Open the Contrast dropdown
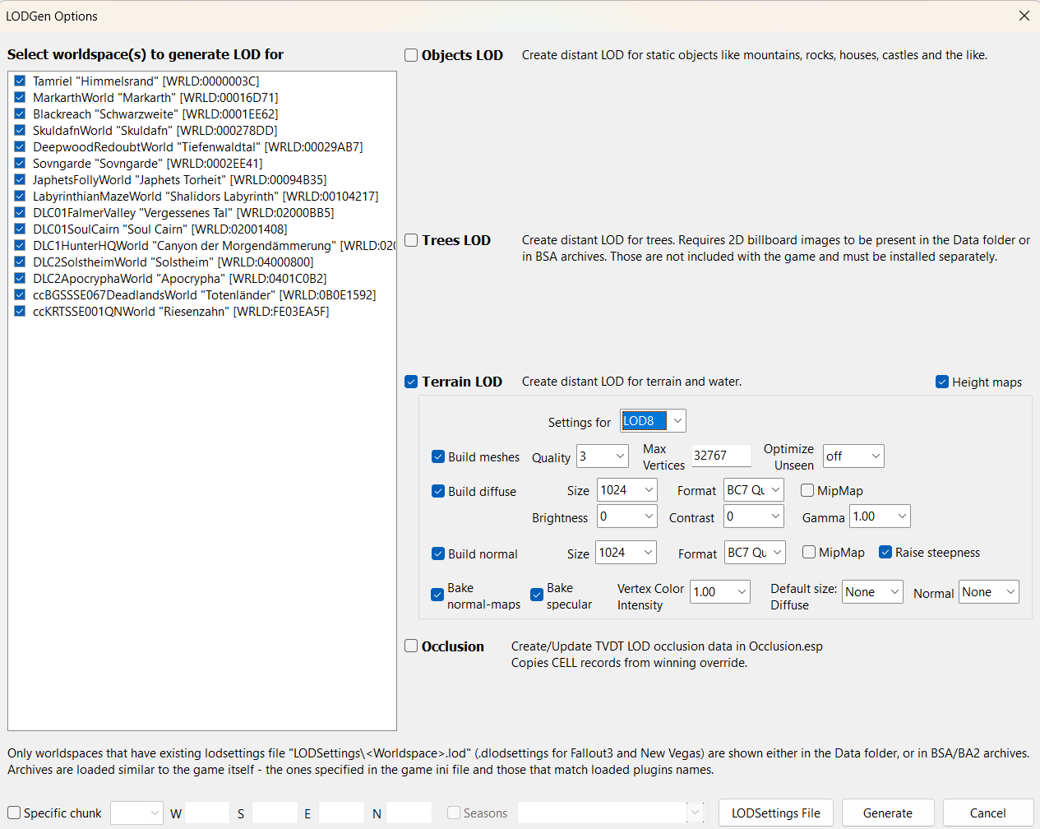The height and width of the screenshot is (829, 1040). pos(754,516)
